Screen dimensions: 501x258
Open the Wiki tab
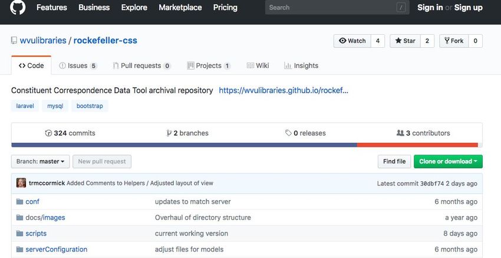click(x=258, y=66)
